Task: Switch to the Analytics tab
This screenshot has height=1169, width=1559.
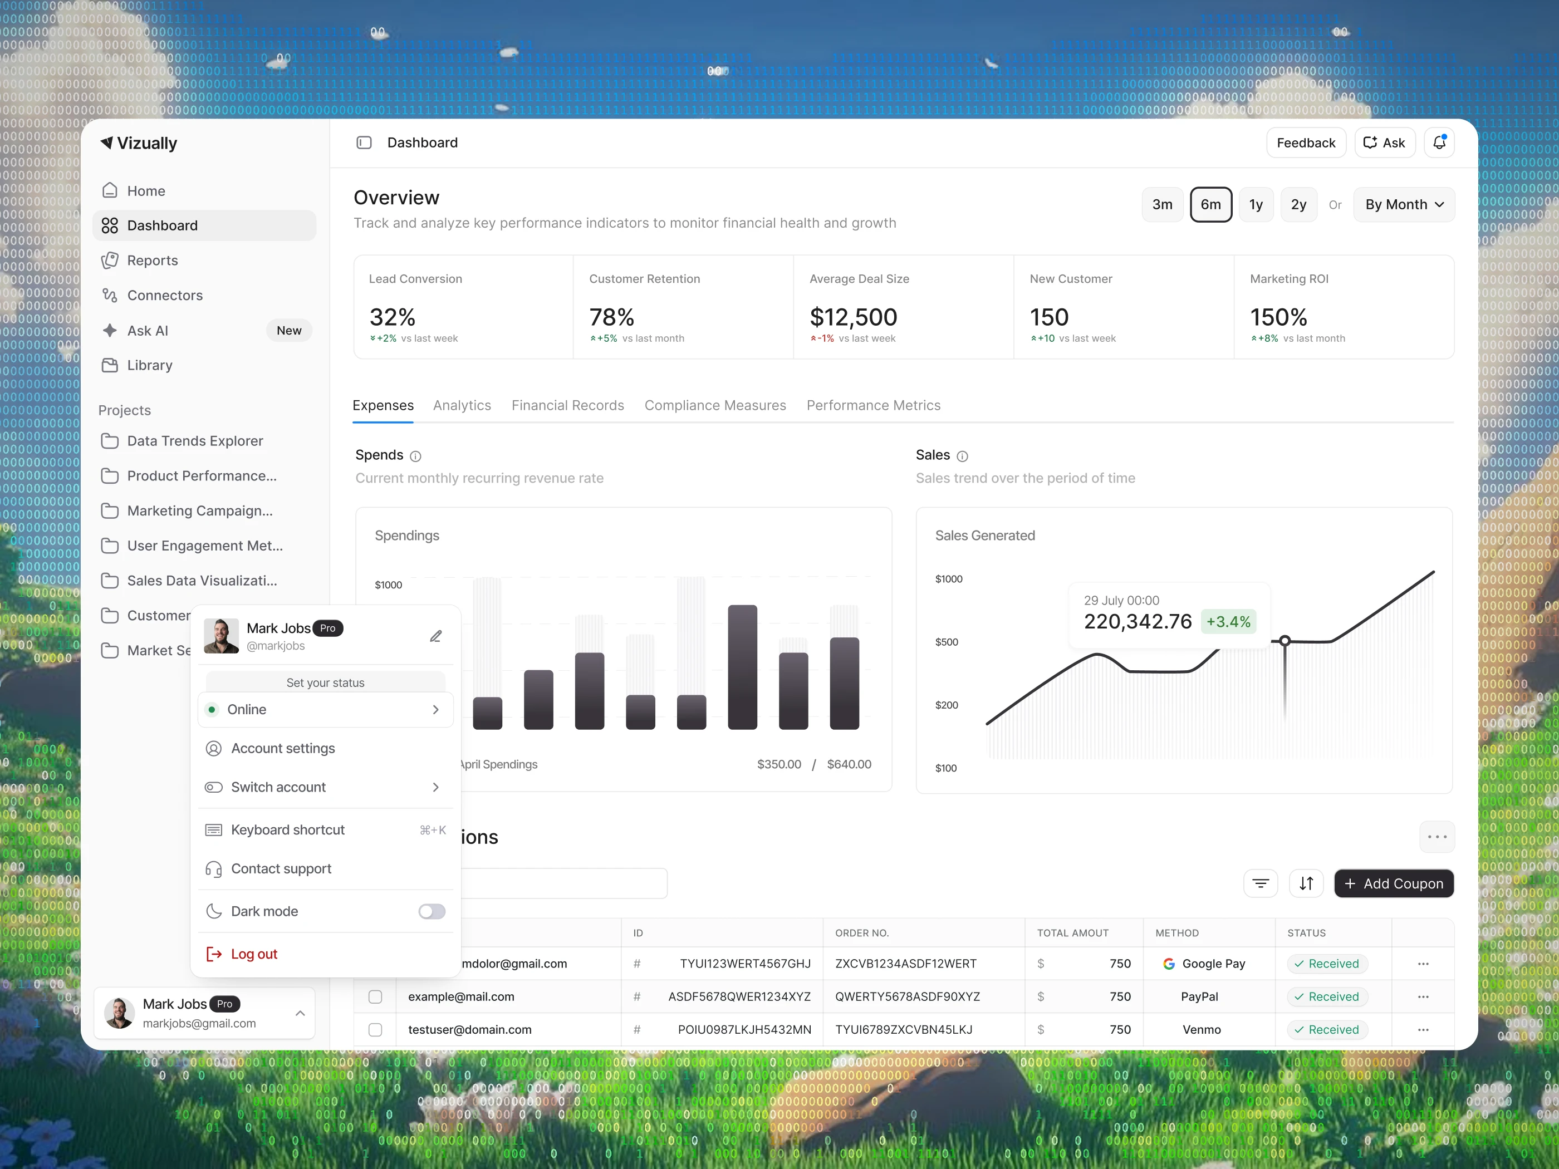Action: click(462, 405)
